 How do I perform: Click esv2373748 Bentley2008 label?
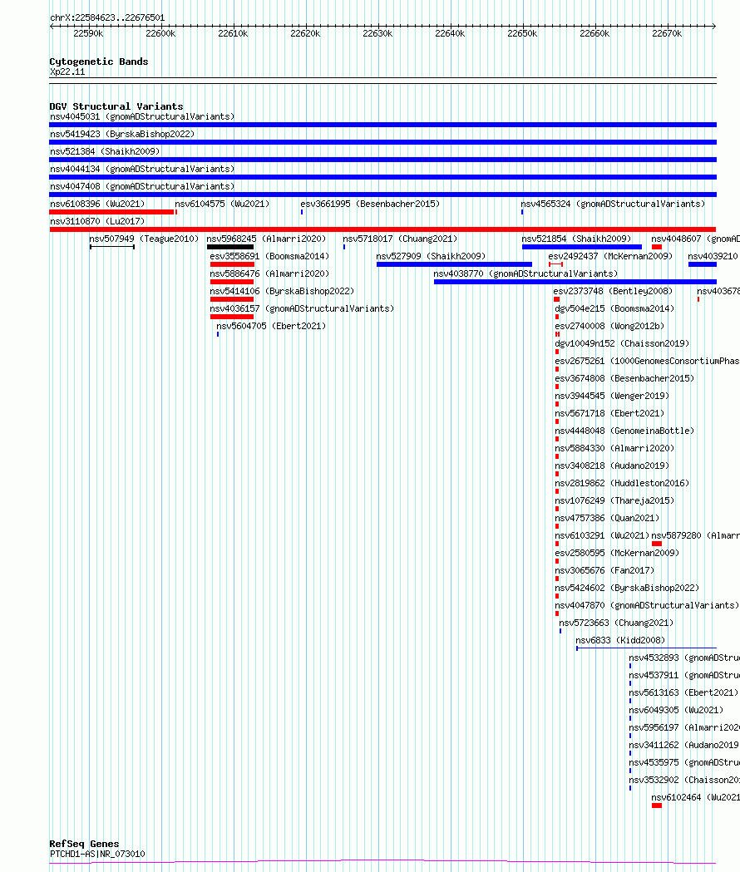click(x=613, y=292)
